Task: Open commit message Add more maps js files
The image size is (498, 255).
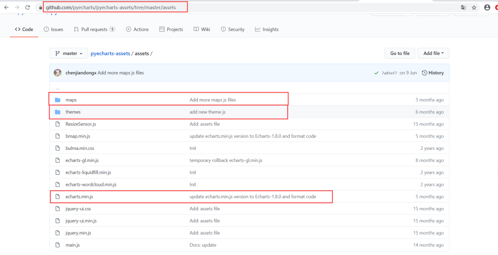Action: click(x=121, y=73)
